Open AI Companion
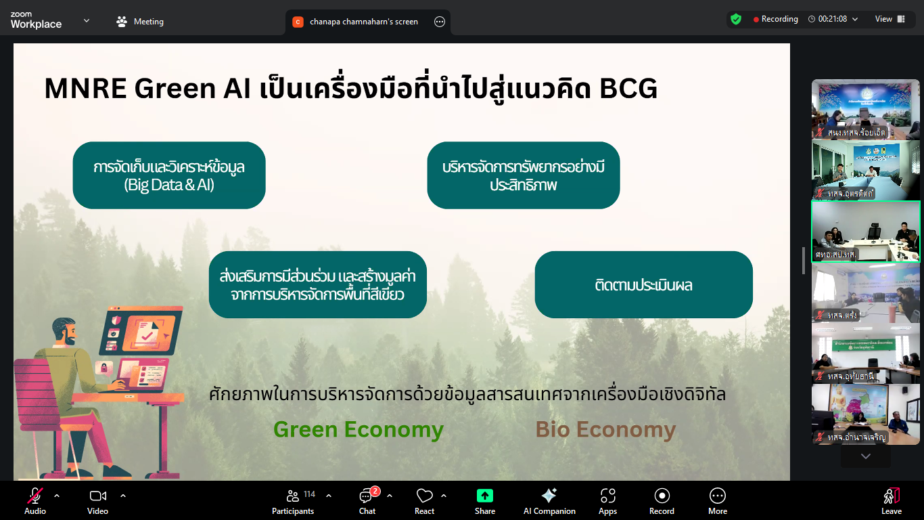The width and height of the screenshot is (924, 520). (549, 502)
